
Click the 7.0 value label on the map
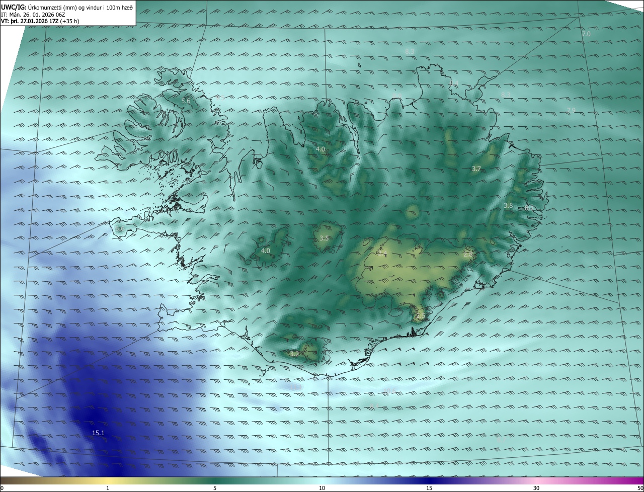586,34
